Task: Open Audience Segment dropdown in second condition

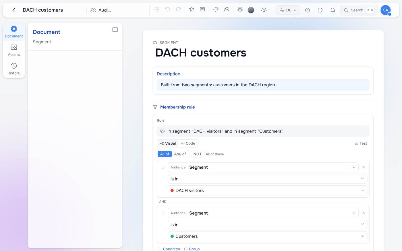Action: pos(263,213)
